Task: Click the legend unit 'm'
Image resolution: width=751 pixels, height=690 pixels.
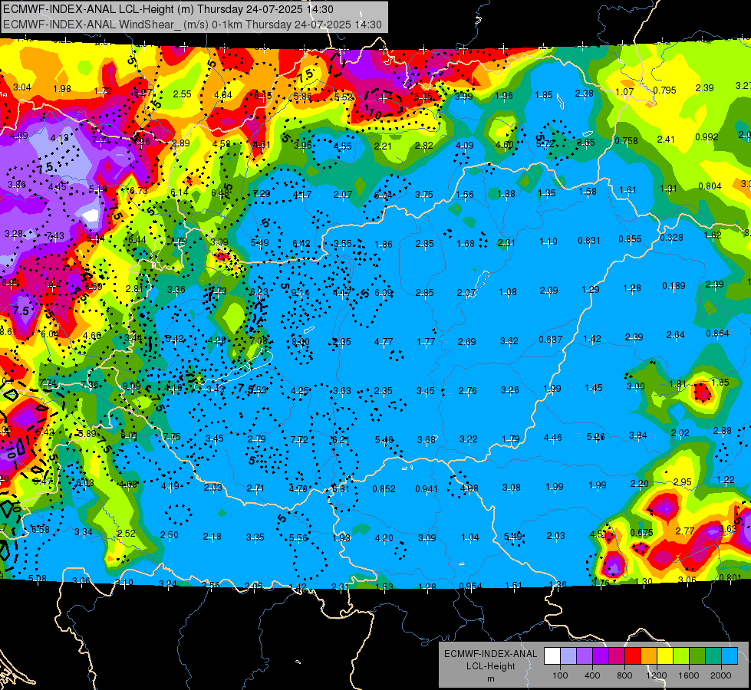Action: (x=490, y=678)
